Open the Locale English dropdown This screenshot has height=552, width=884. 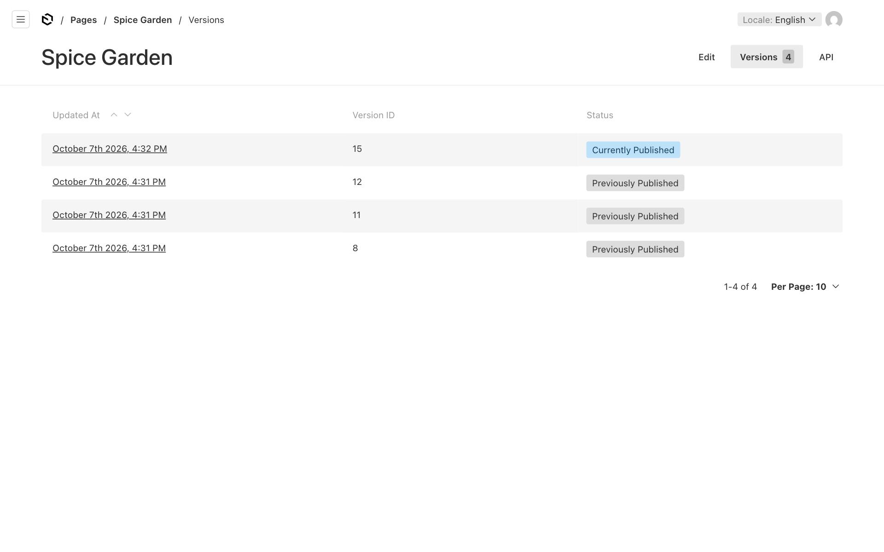coord(779,20)
